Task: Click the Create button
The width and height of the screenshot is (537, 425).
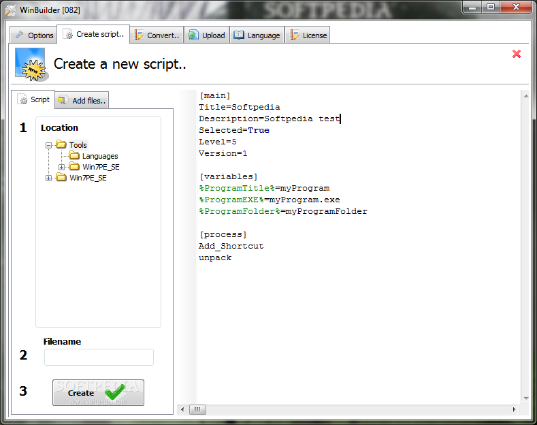Action: pos(98,392)
